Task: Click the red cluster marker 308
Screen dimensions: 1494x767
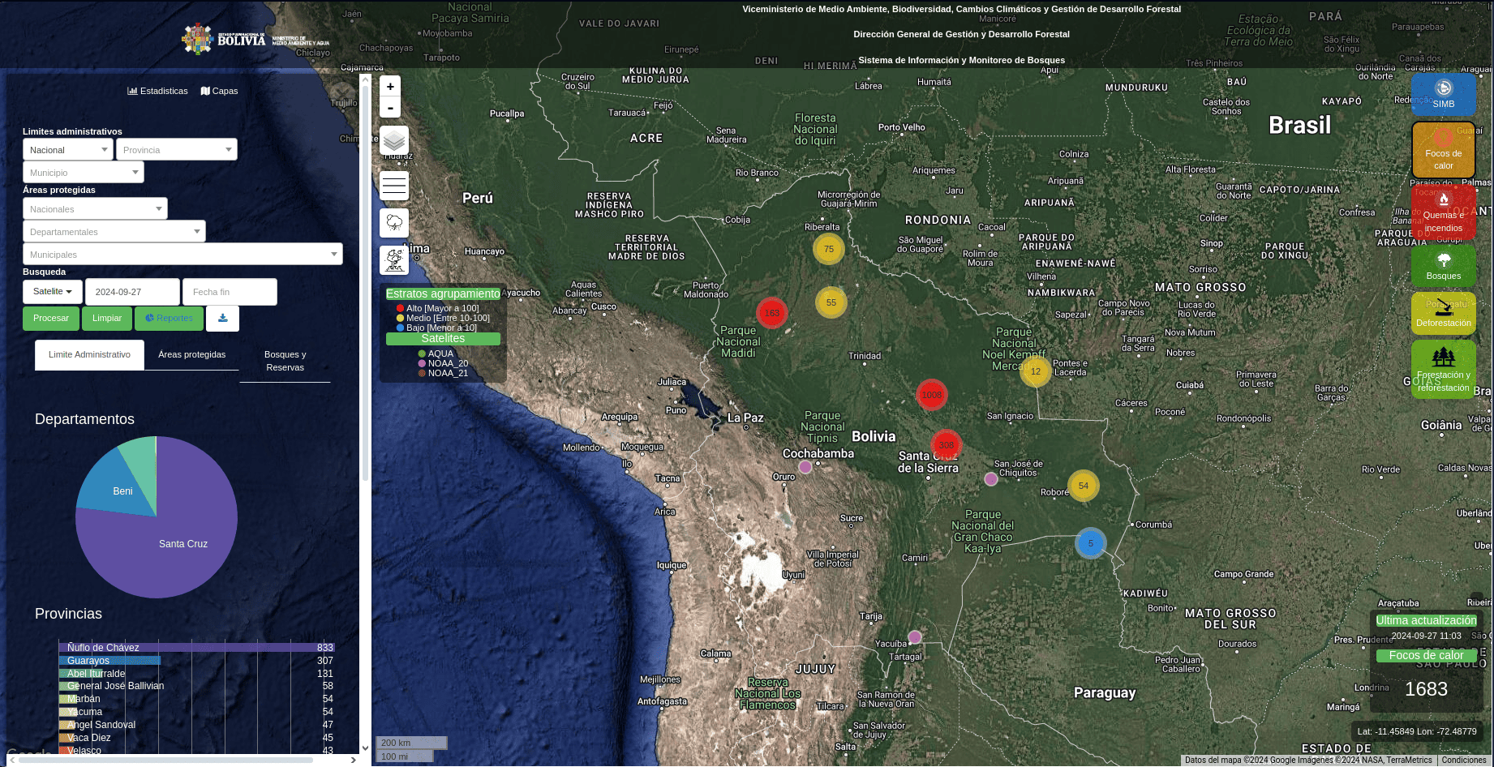Action: pyautogui.click(x=947, y=445)
